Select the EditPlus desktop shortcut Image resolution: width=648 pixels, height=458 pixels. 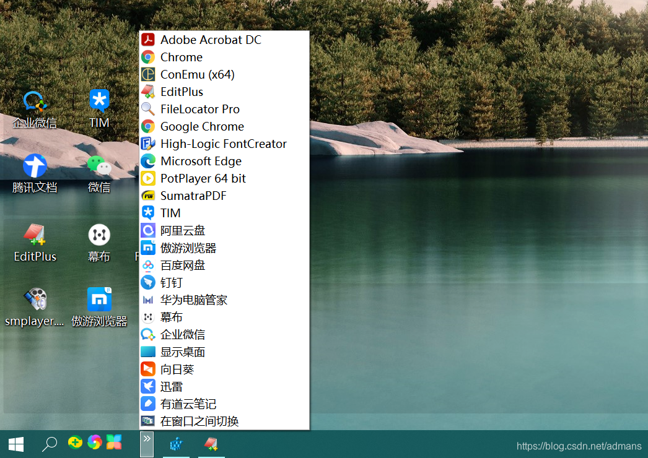coord(35,243)
